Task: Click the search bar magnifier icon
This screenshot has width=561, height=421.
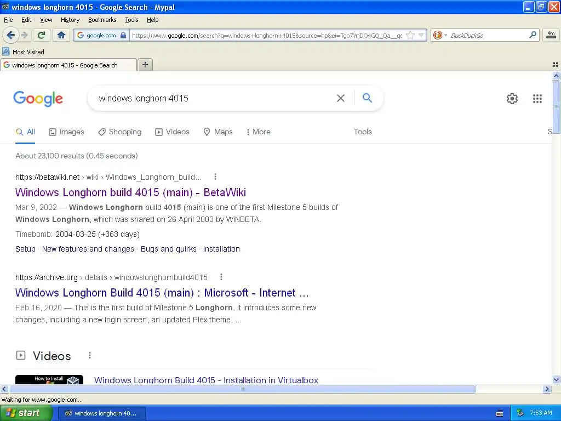Action: tap(533, 35)
